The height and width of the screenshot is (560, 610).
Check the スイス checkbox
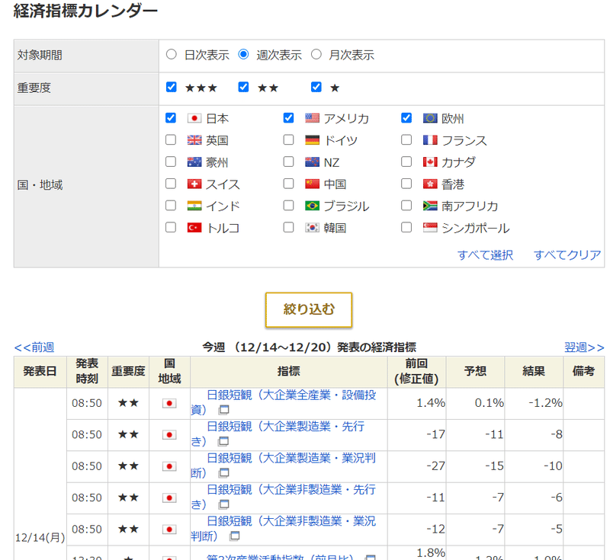pos(171,184)
